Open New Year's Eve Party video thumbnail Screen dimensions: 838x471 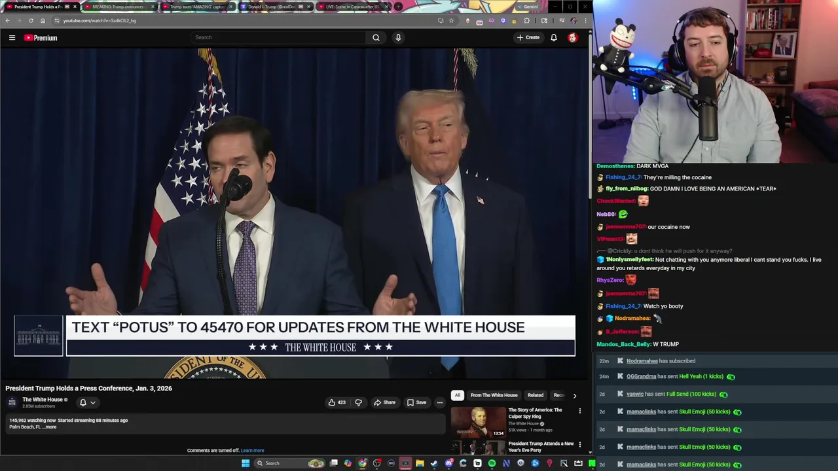point(478,447)
